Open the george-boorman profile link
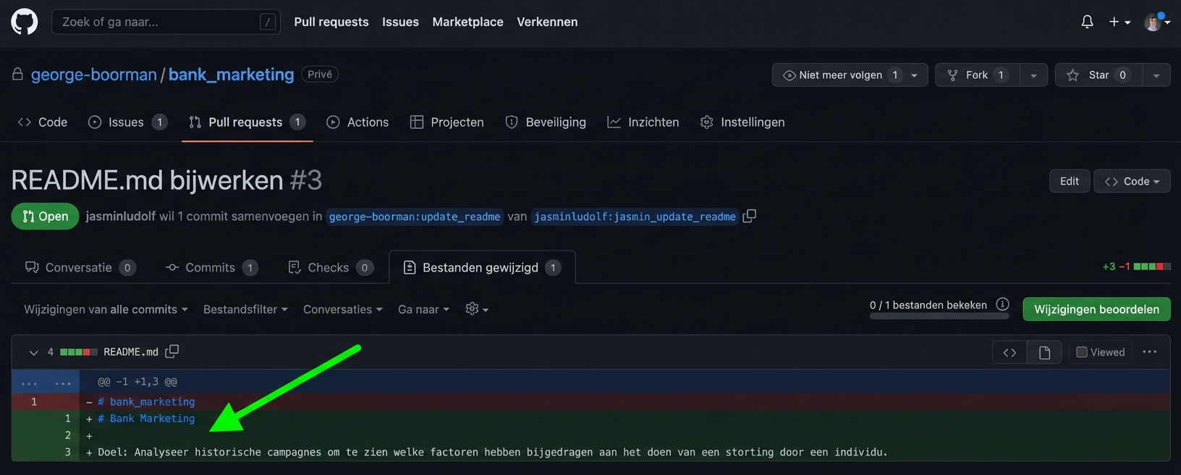The image size is (1181, 475). [x=93, y=75]
